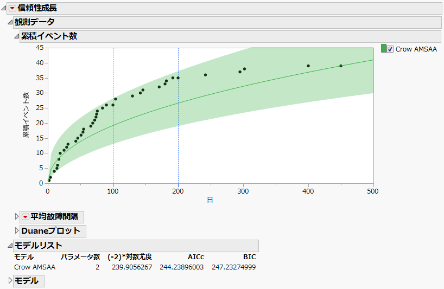This screenshot has height=289, width=444.
Task: Expand the モデル section at bottom
Action: [10, 280]
